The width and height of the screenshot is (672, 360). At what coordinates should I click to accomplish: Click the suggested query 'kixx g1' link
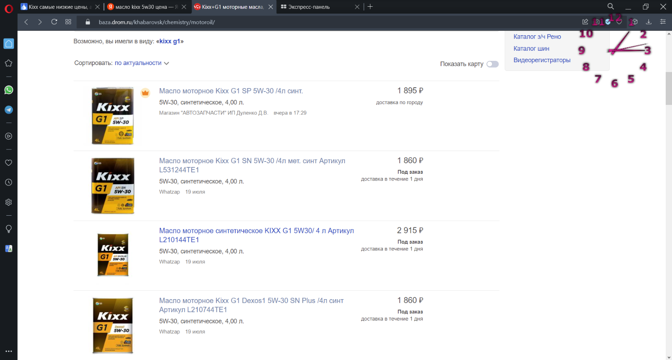click(170, 41)
